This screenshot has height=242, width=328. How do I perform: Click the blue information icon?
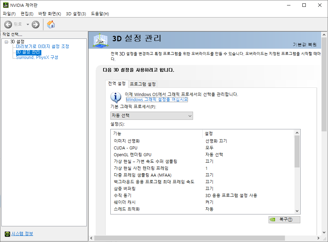116,97
